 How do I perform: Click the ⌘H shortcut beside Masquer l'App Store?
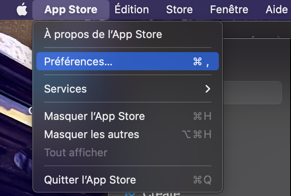pyautogui.click(x=202, y=116)
